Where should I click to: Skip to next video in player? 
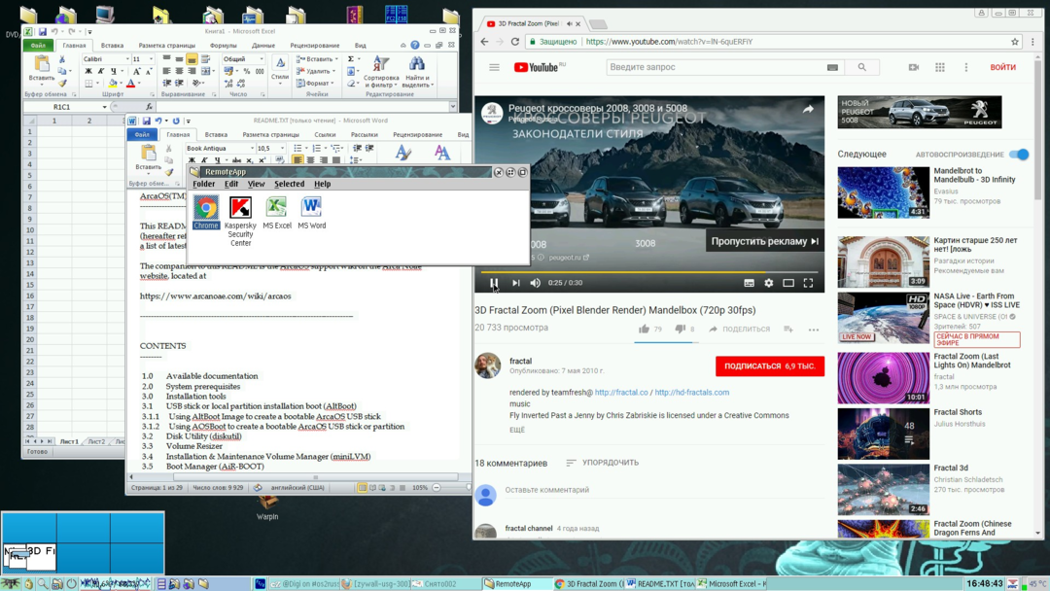tap(515, 283)
